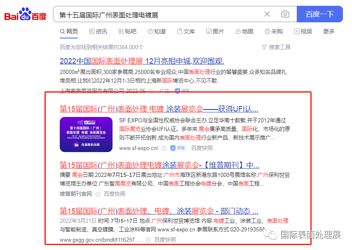Select the 采购 (Procurement) icon
Image resolution: width=352 pixels, height=250 pixels.
click(x=273, y=31)
